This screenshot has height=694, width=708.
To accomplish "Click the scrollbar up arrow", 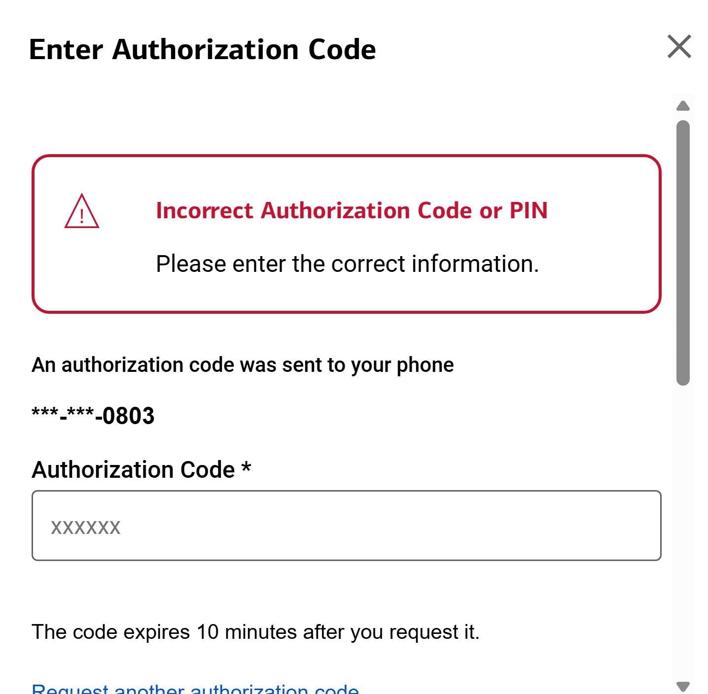I will (683, 106).
